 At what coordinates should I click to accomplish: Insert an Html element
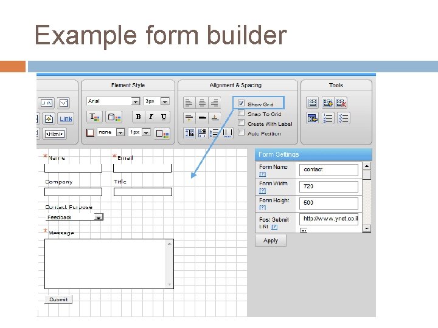click(55, 134)
